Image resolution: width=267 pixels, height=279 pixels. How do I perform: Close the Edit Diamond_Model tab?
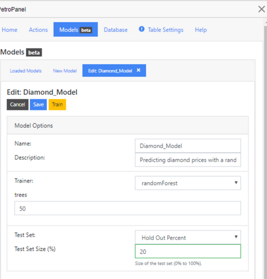(138, 70)
